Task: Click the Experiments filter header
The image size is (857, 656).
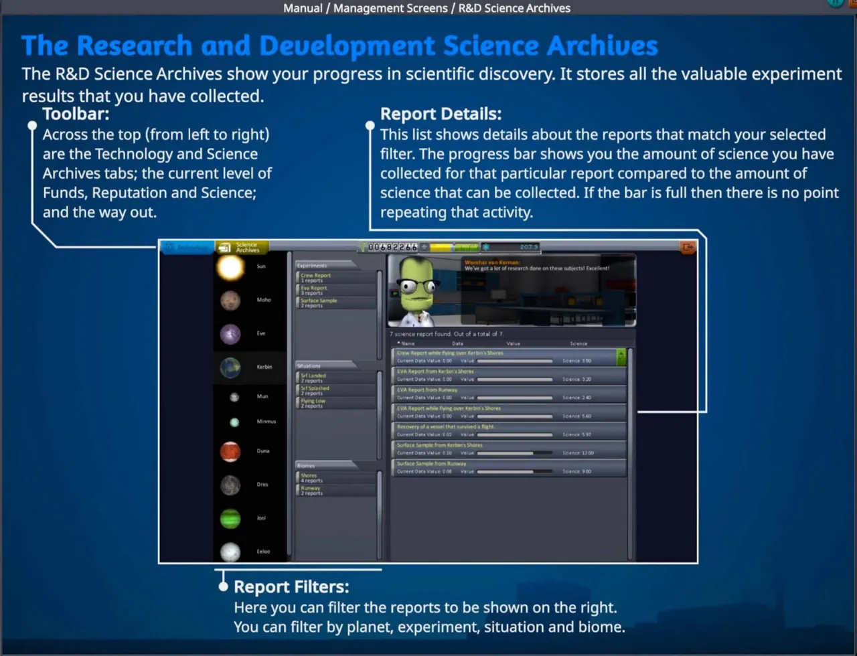Action: tap(326, 265)
